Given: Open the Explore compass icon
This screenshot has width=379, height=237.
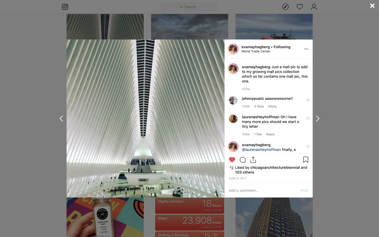Looking at the screenshot, I should click(285, 7).
